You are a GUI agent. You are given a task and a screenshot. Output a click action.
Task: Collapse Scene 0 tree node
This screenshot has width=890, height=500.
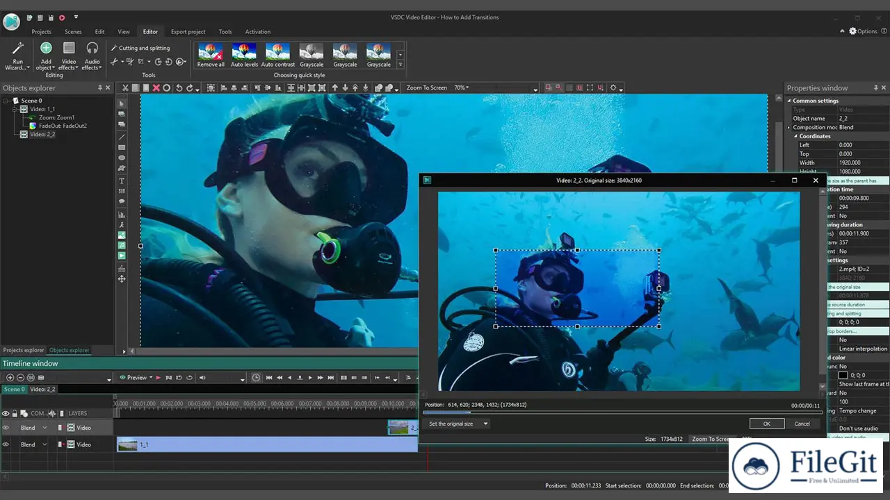pyautogui.click(x=6, y=101)
